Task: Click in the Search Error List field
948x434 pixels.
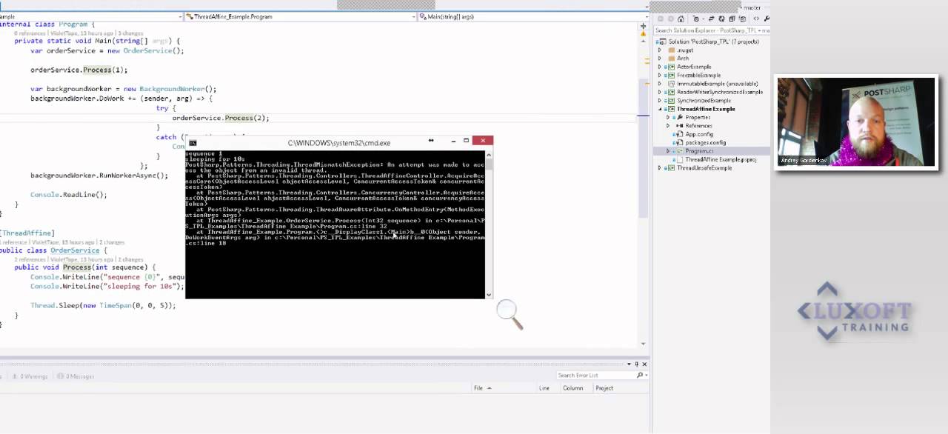Action: coord(596,375)
